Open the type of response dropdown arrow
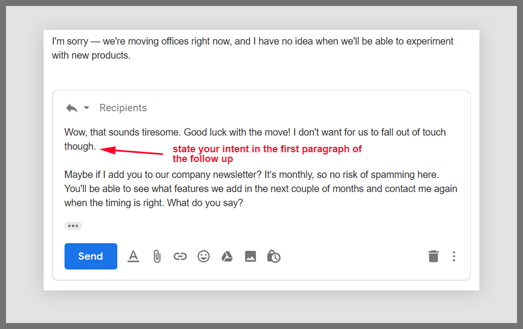Image resolution: width=523 pixels, height=329 pixels. (x=86, y=108)
